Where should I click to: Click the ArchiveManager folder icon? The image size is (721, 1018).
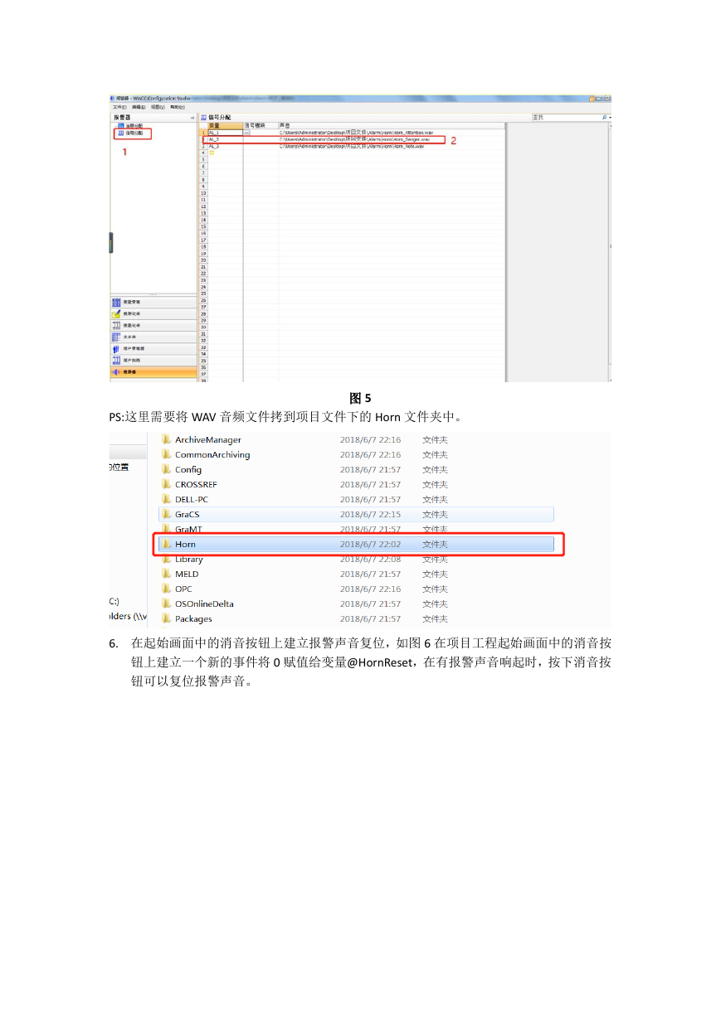[166, 439]
